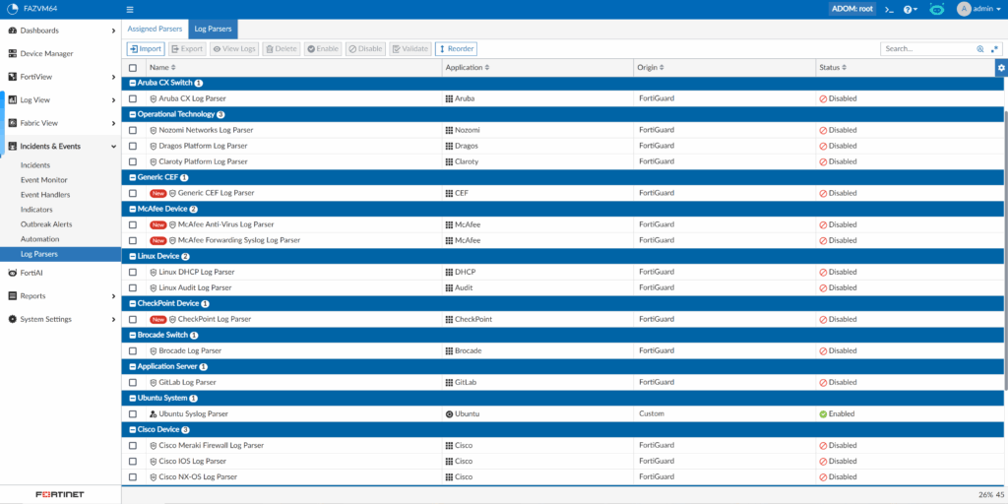
Task: Collapse the CheckPoint Device group
Action: 133,303
